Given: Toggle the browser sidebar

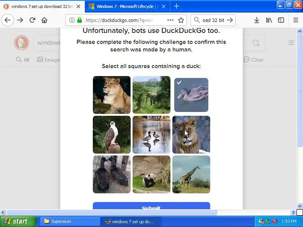Looking at the screenshot, I should [281, 20].
